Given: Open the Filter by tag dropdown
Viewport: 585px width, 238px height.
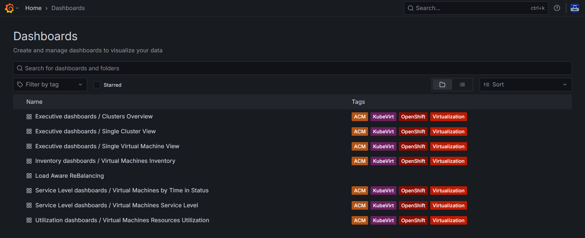Looking at the screenshot, I should point(50,85).
